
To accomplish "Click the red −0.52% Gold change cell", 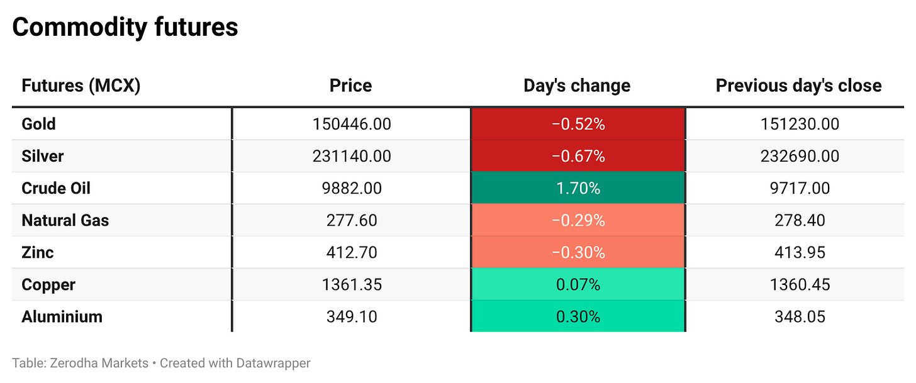I will (578, 124).
